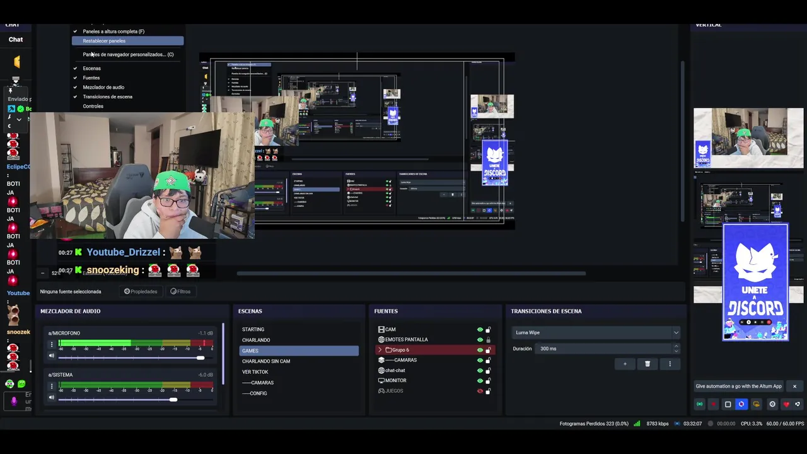
Task: Increase Duración with the up arrow
Action: (676, 346)
